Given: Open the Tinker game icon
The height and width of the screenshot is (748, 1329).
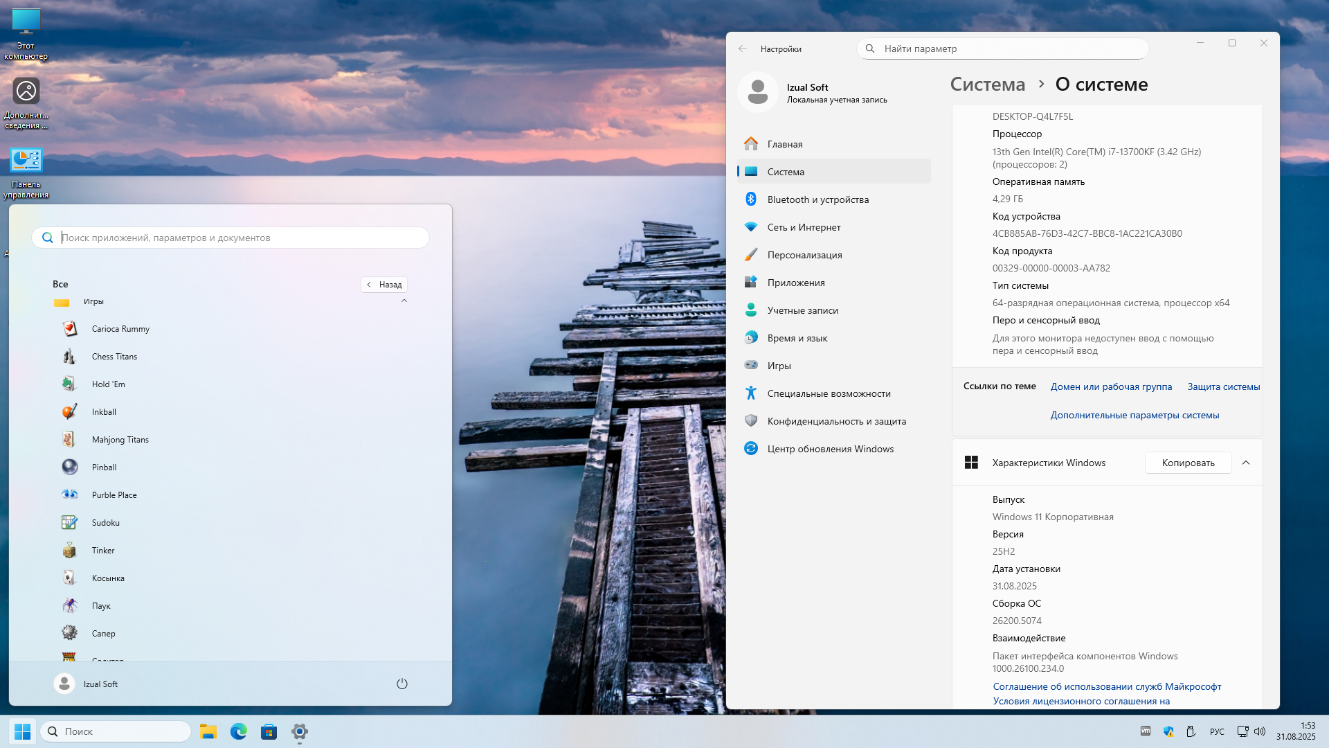Looking at the screenshot, I should [69, 551].
